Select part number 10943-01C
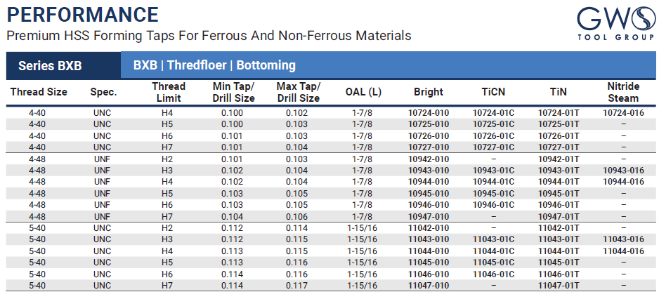 click(493, 170)
